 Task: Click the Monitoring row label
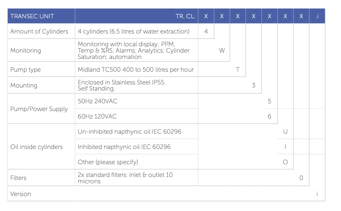[x=26, y=50]
